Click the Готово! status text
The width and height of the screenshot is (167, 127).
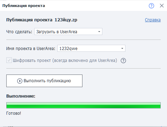tap(14, 113)
